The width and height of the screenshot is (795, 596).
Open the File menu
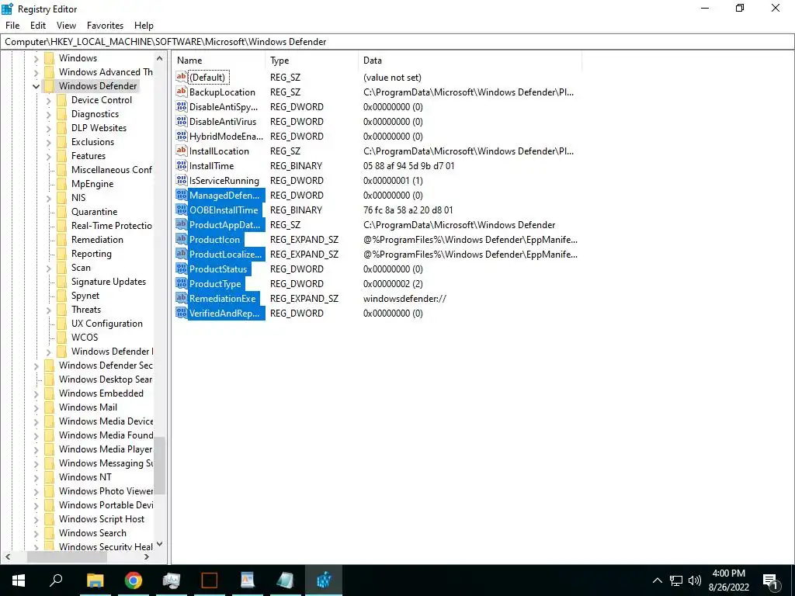12,26
